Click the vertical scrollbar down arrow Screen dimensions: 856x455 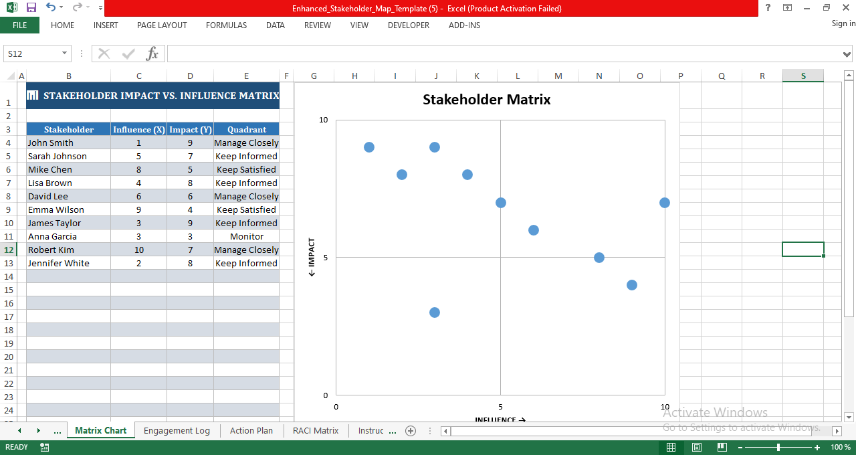pos(849,416)
